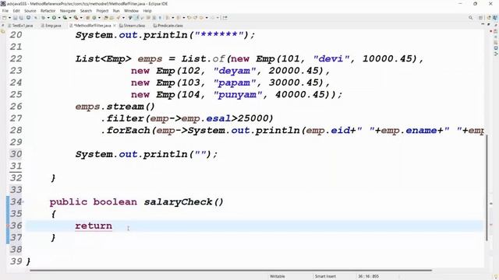Screen dimensions: 499x280
Task: Click the New file toolbar icon
Action: point(5,18)
